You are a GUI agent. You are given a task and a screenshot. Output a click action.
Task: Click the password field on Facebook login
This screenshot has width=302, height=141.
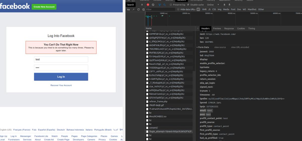tap(61, 68)
